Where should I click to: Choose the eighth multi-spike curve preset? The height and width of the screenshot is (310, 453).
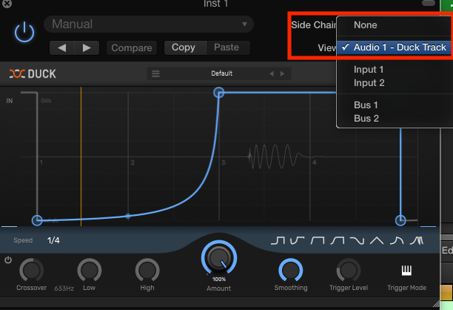417,240
